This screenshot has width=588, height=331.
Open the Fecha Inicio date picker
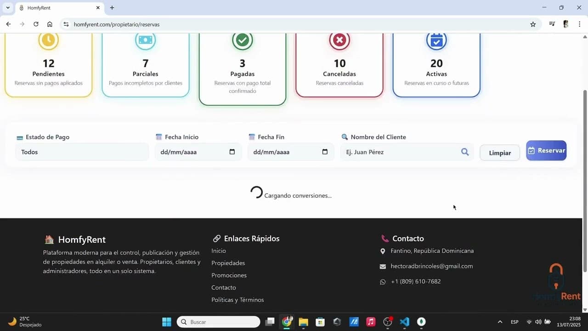[232, 152]
